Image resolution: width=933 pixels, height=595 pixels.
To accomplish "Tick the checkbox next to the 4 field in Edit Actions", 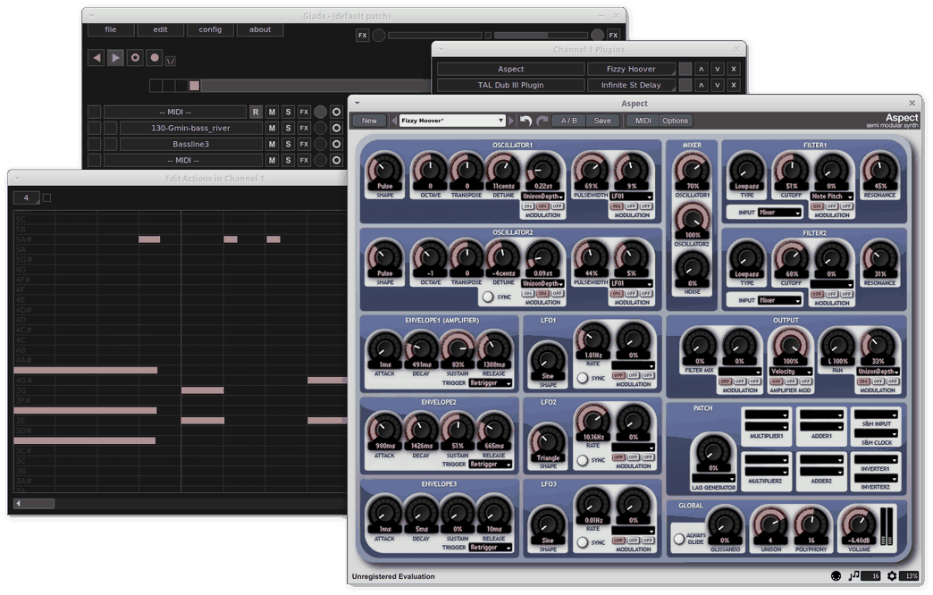I will (x=47, y=197).
